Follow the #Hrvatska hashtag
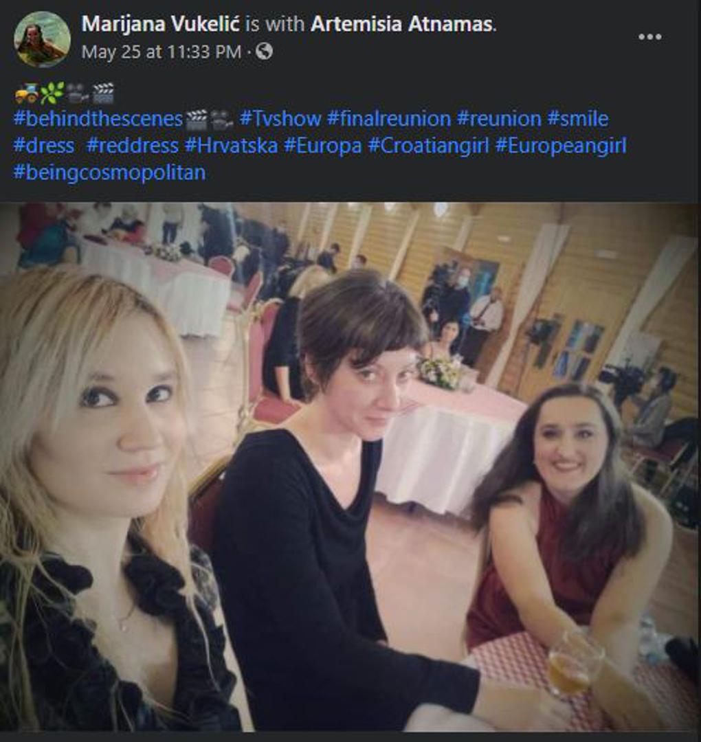 [x=231, y=146]
